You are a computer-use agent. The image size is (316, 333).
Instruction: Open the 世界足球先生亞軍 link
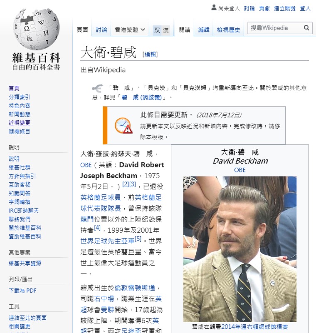point(107,241)
